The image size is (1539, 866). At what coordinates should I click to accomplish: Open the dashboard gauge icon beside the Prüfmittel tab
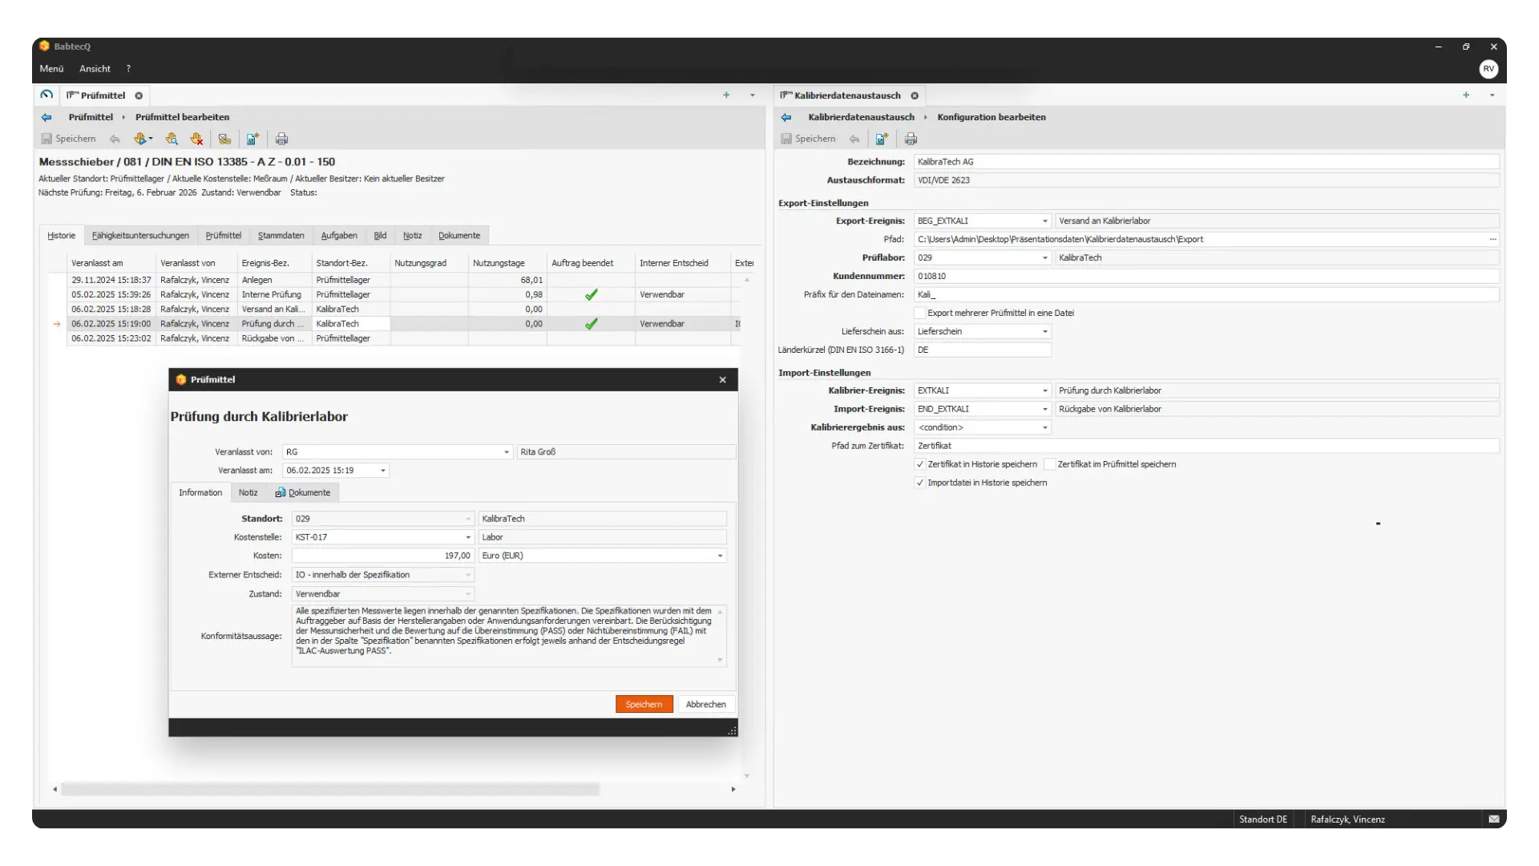coord(46,95)
